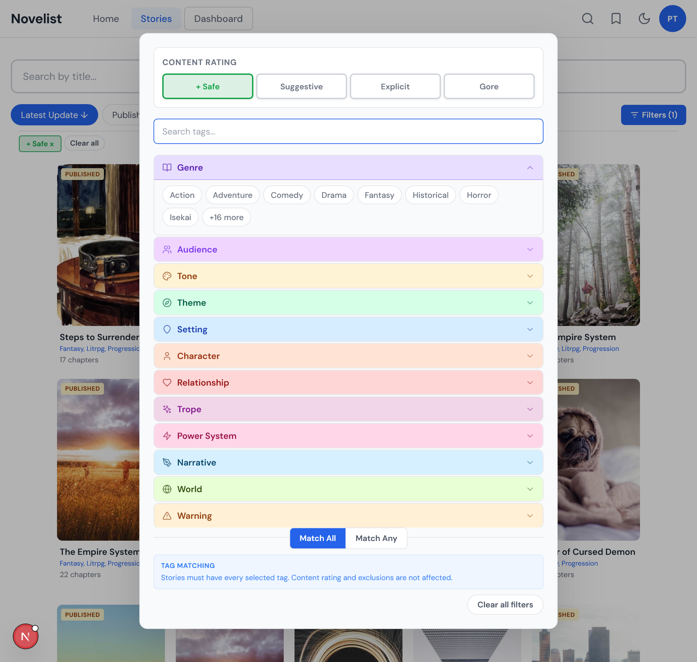Collapse the Genre section
Image resolution: width=697 pixels, height=662 pixels.
coord(530,168)
